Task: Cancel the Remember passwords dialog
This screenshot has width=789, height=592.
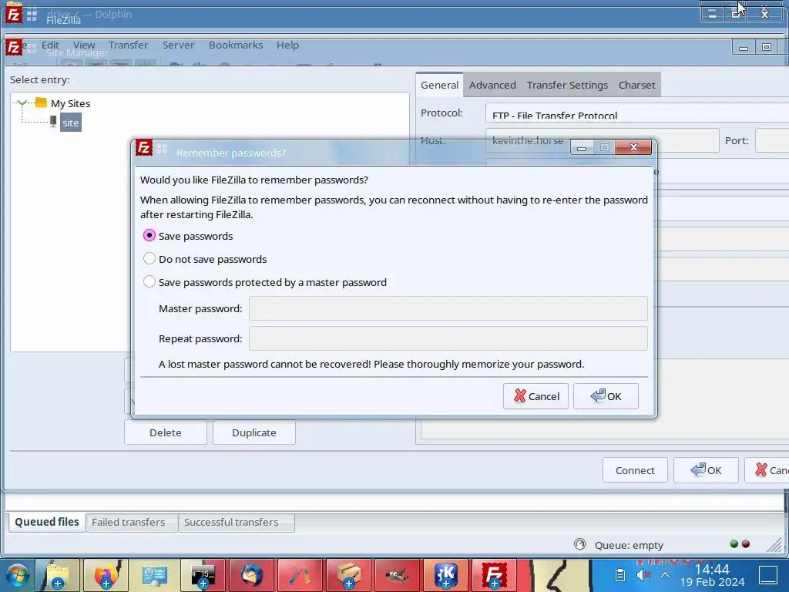Action: click(x=536, y=396)
